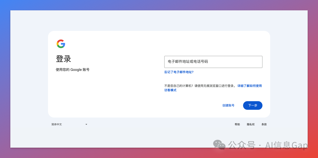Open the 帮助 footer link
This screenshot has height=158, width=318.
tap(237, 124)
